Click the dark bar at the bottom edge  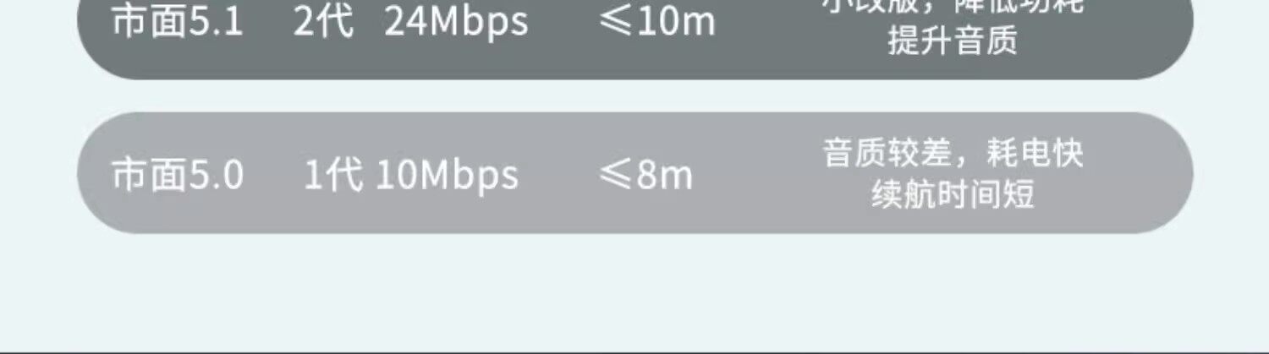tap(634, 350)
